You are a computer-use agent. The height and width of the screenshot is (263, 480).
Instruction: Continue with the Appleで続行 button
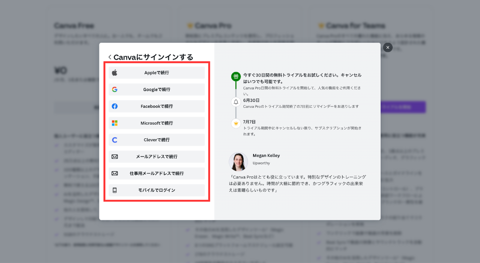pyautogui.click(x=157, y=73)
